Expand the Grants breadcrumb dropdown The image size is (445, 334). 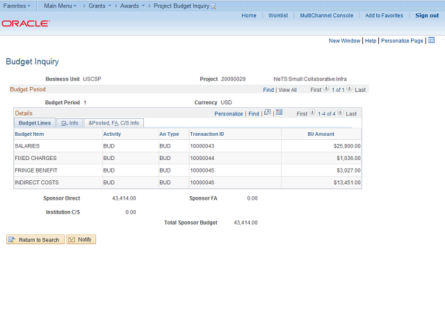99,6
